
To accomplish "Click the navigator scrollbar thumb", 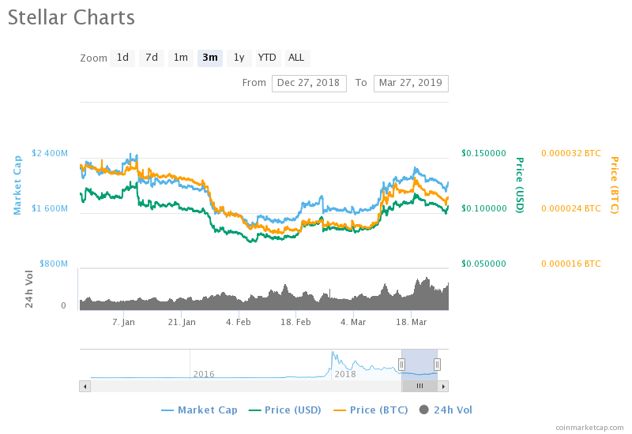I will (x=419, y=387).
